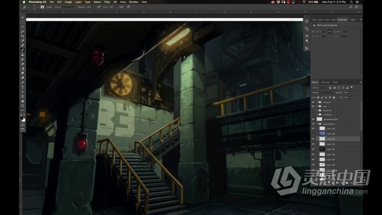Select the Hand tool
The image size is (382, 215).
[23, 101]
